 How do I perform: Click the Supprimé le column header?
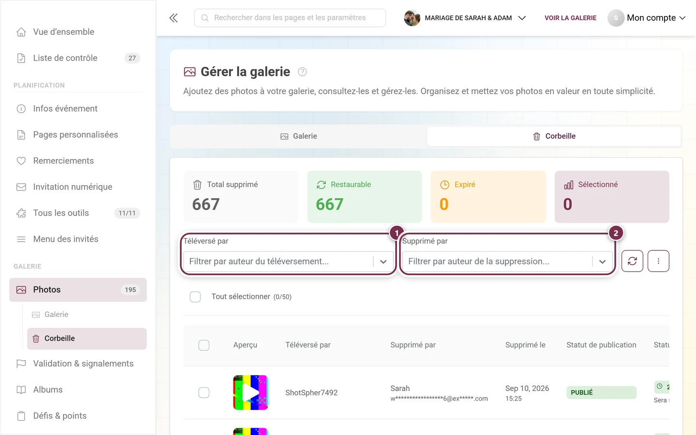pos(525,345)
